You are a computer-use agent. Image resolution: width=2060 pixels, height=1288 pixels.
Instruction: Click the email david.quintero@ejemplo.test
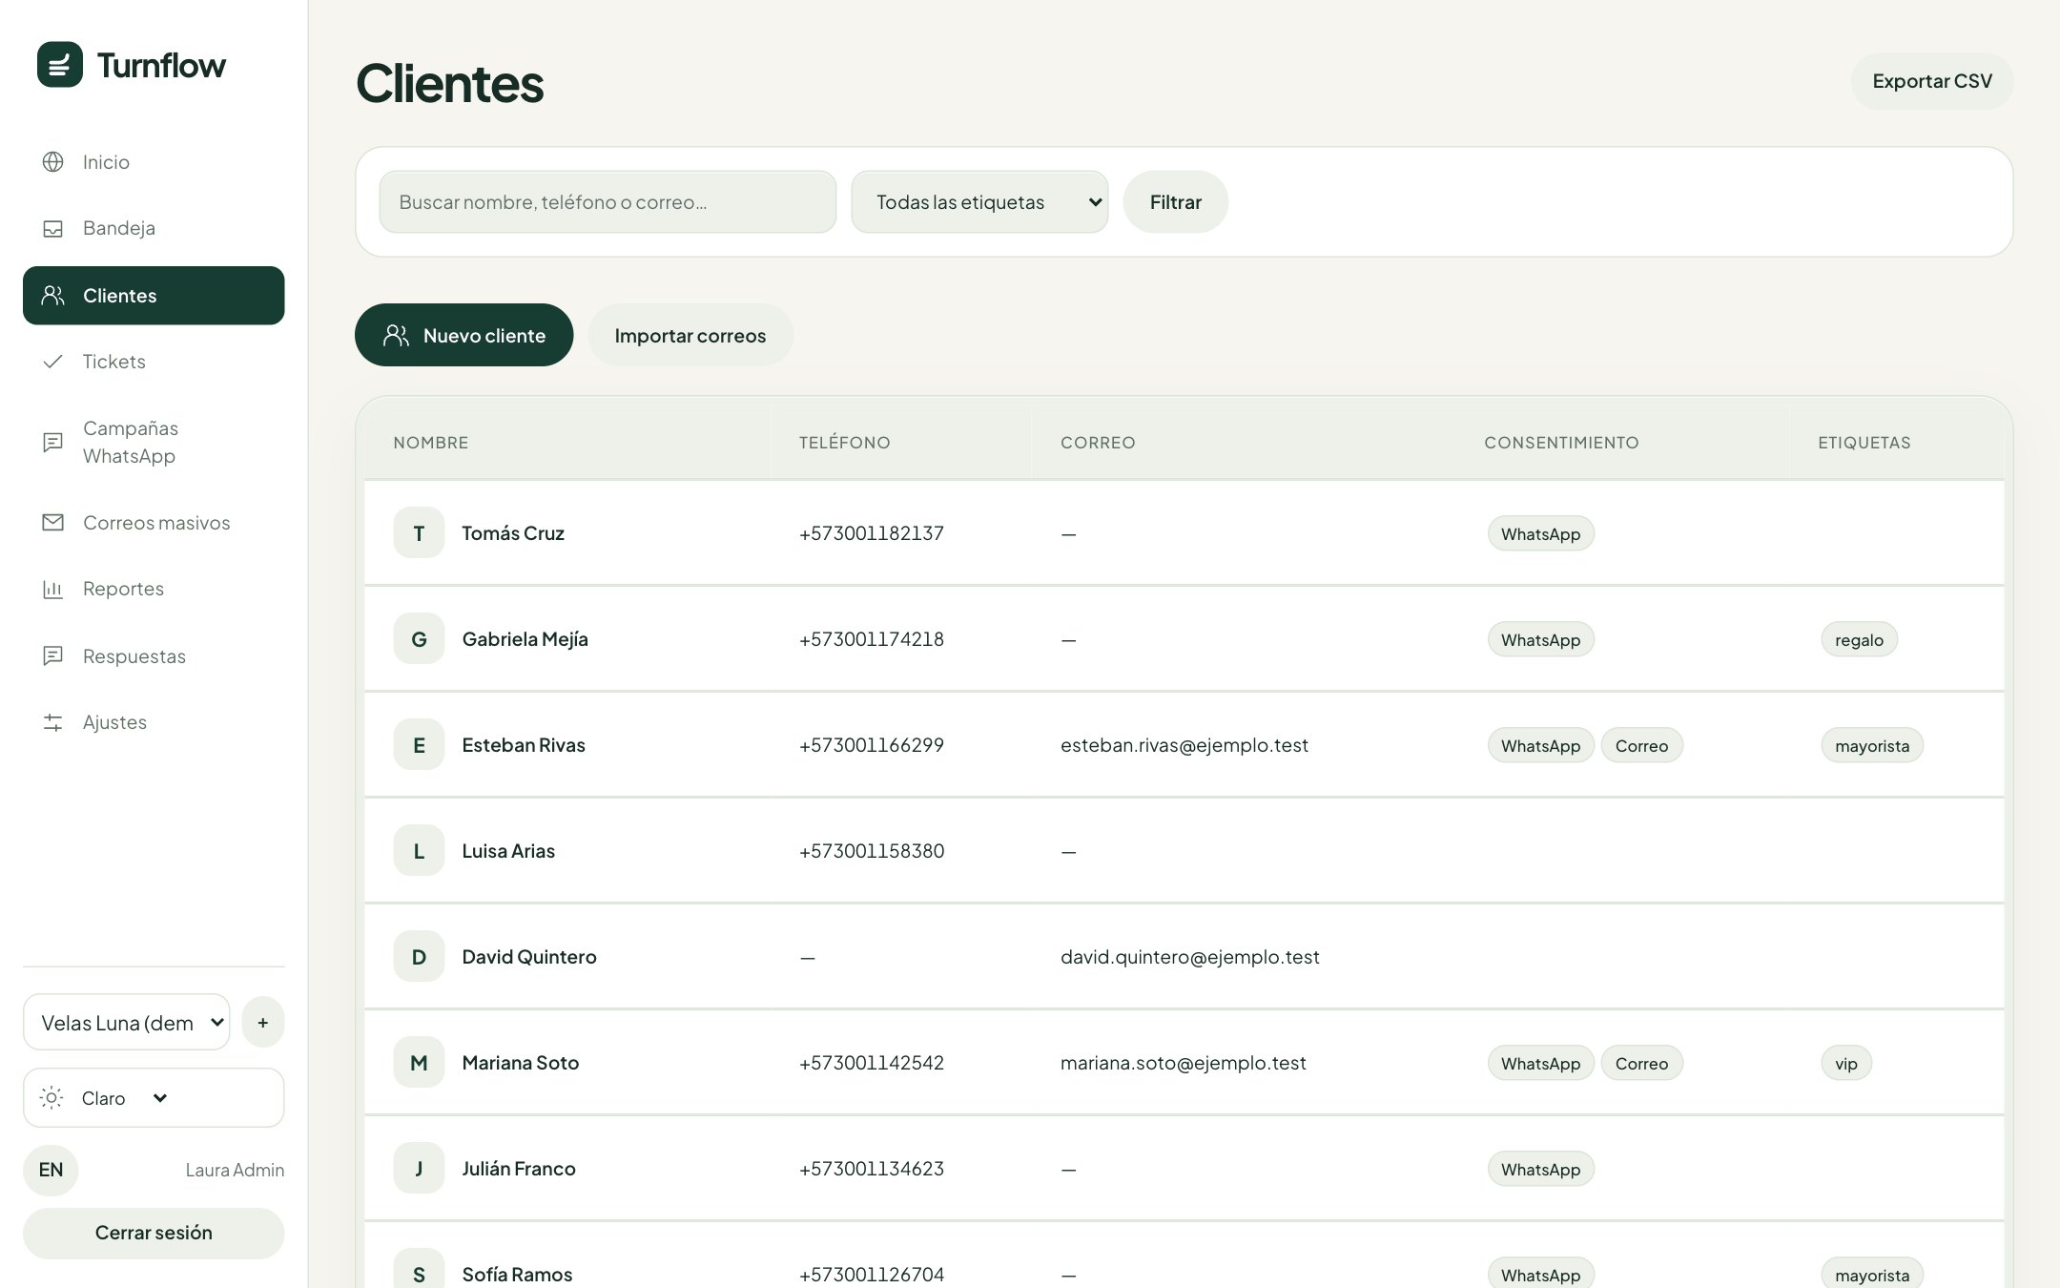1190,957
